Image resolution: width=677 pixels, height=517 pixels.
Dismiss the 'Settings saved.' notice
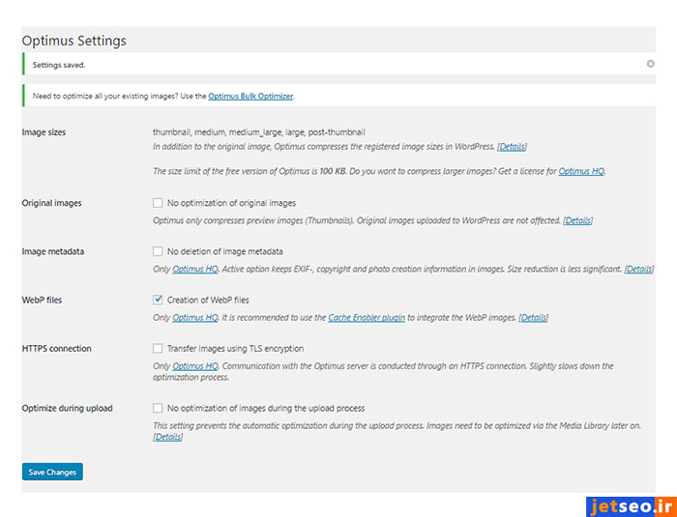coord(650,64)
